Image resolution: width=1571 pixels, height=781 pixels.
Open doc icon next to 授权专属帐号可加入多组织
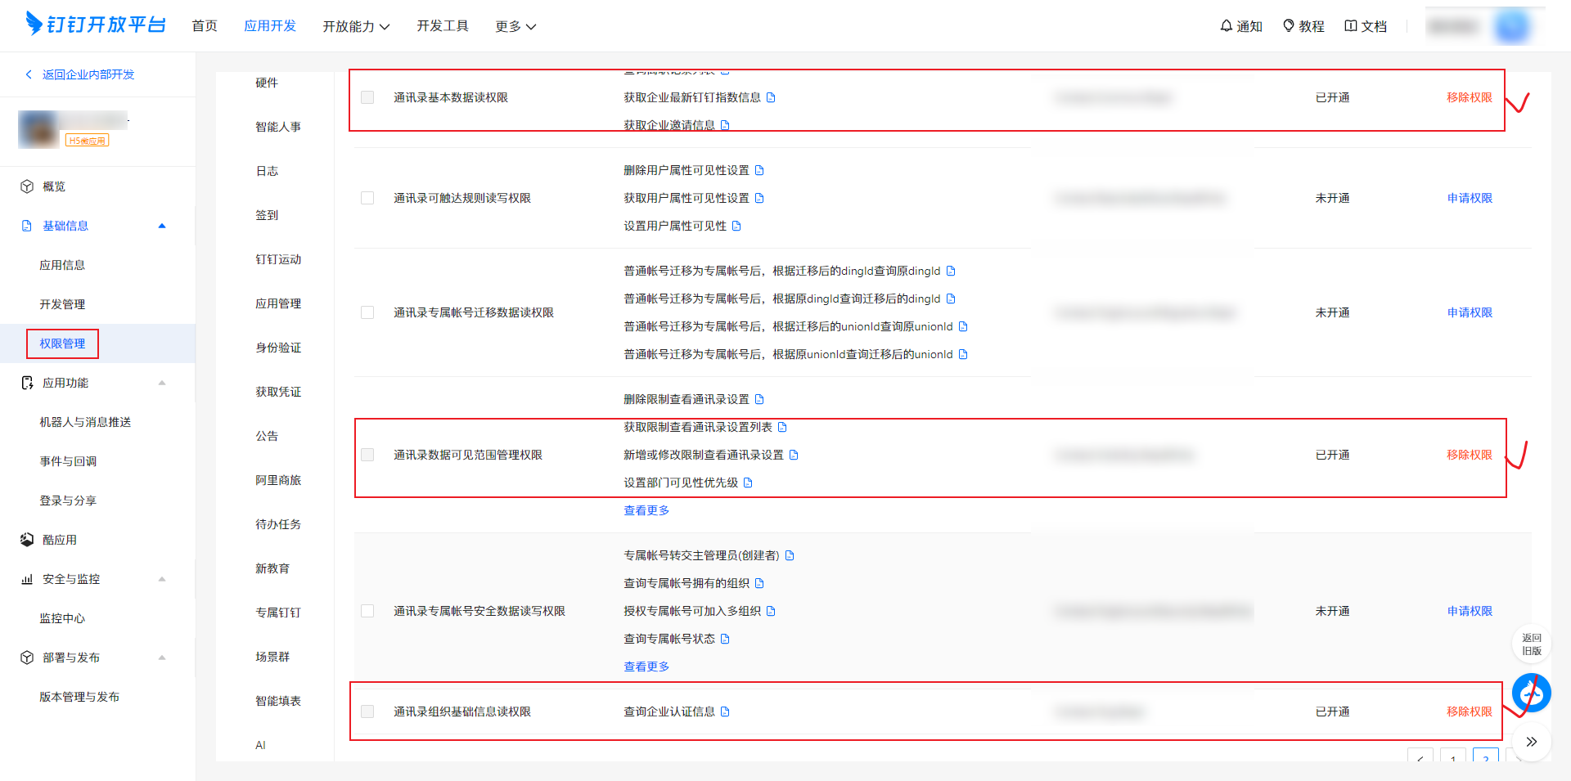click(771, 611)
